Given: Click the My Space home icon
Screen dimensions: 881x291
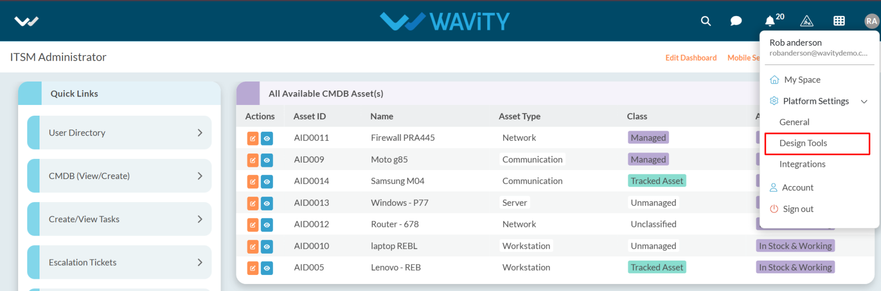Looking at the screenshot, I should [774, 80].
